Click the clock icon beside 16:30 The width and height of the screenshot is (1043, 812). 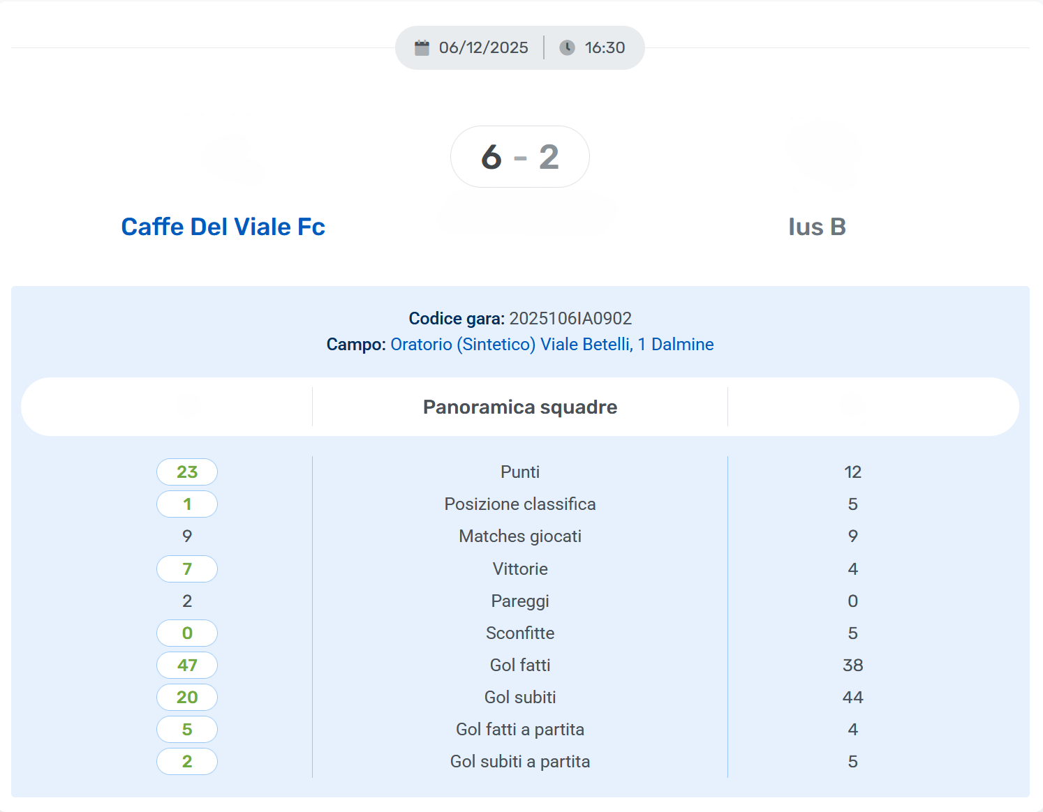[567, 47]
